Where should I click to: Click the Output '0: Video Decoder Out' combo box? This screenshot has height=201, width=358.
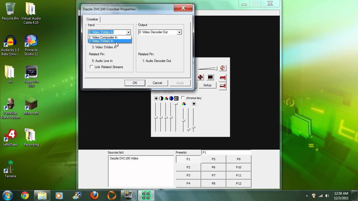pos(160,32)
